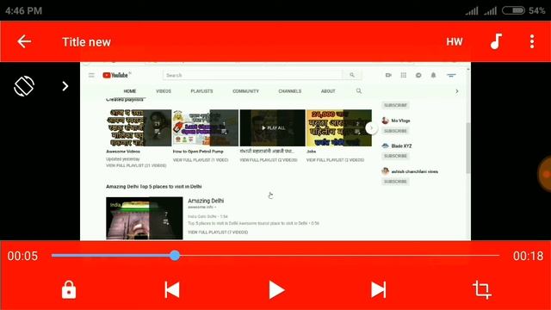View full playlist of Jobs
Screen dimensions: 551x310
click(x=335, y=160)
